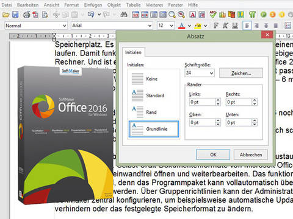The height and width of the screenshot is (219, 293).
Task: Click the Zeichen... button
Action: pyautogui.click(x=241, y=73)
